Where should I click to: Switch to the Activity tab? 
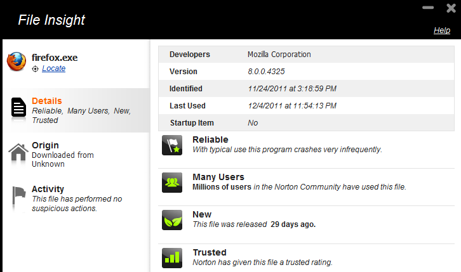76,198
